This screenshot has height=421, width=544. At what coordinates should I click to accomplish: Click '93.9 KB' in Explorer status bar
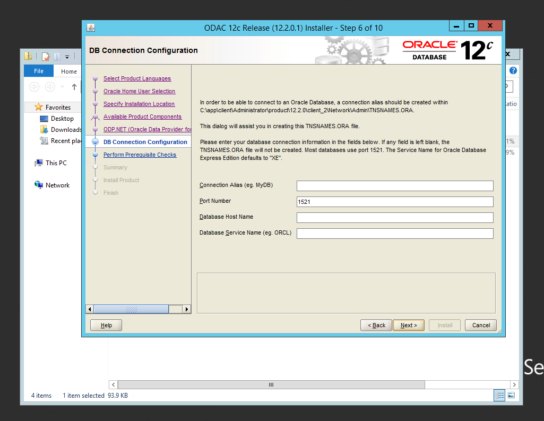point(118,396)
